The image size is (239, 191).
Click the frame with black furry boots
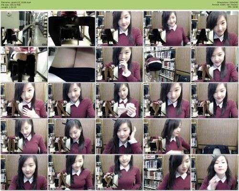24,64
